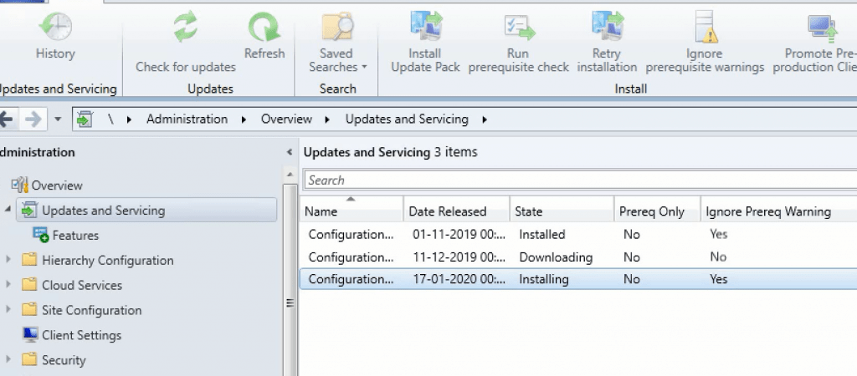The image size is (857, 376).
Task: Click the Ignore prerequisite warnings icon
Action: pyautogui.click(x=706, y=27)
